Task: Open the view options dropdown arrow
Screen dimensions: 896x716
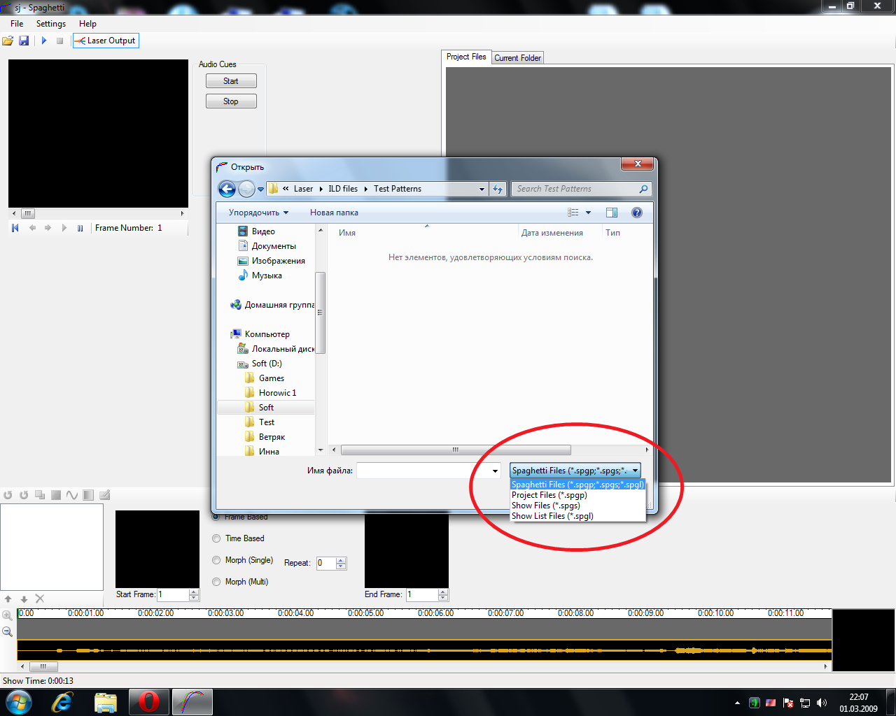Action: coord(588,213)
